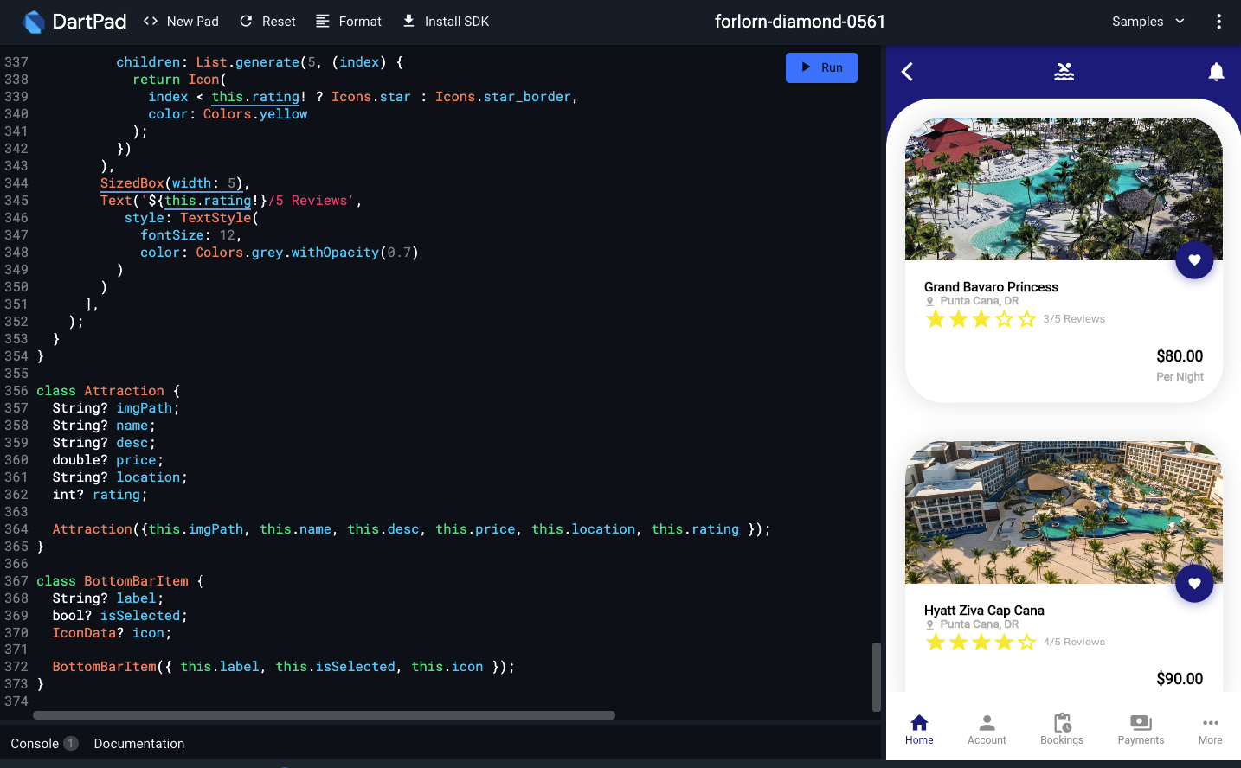Click line number 364 in gutter
Viewport: 1241px width, 768px height.
click(x=16, y=529)
